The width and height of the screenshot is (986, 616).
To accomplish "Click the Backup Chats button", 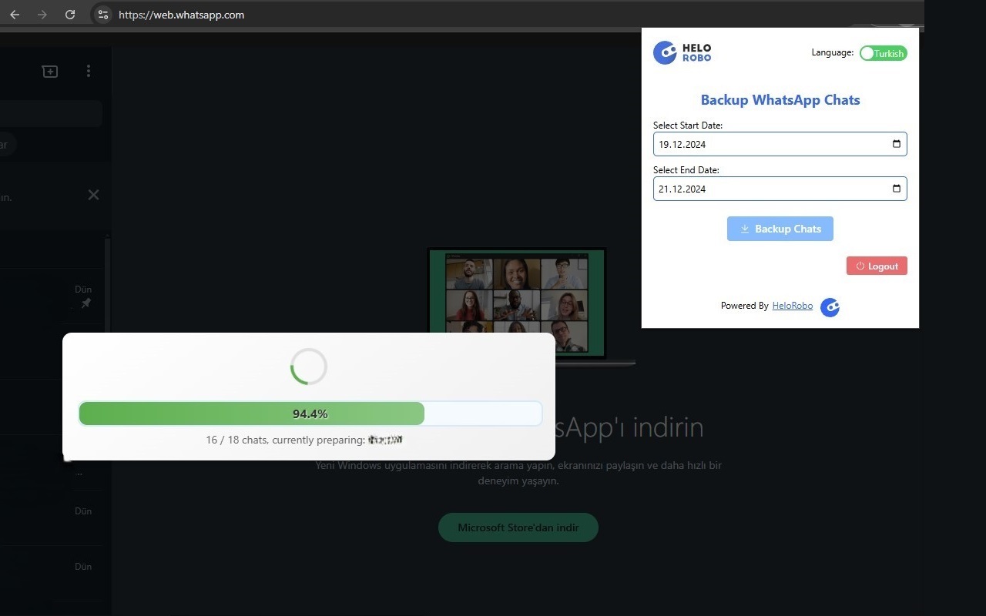I will pos(780,229).
